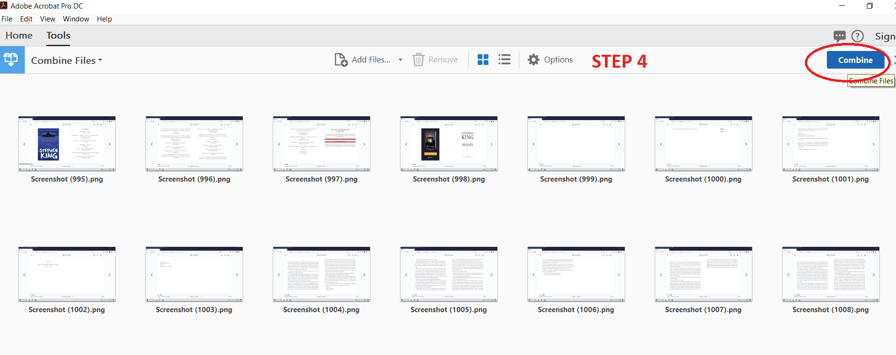This screenshot has height=355, width=896.
Task: Open the notifications speech bubble icon
Action: coord(839,36)
